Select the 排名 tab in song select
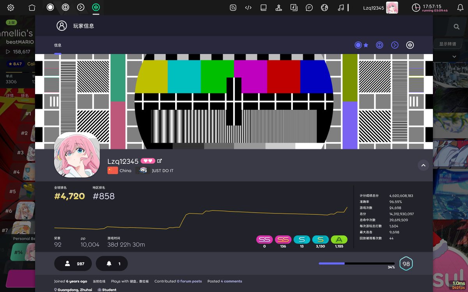This screenshot has height=292, width=468. tap(25, 95)
